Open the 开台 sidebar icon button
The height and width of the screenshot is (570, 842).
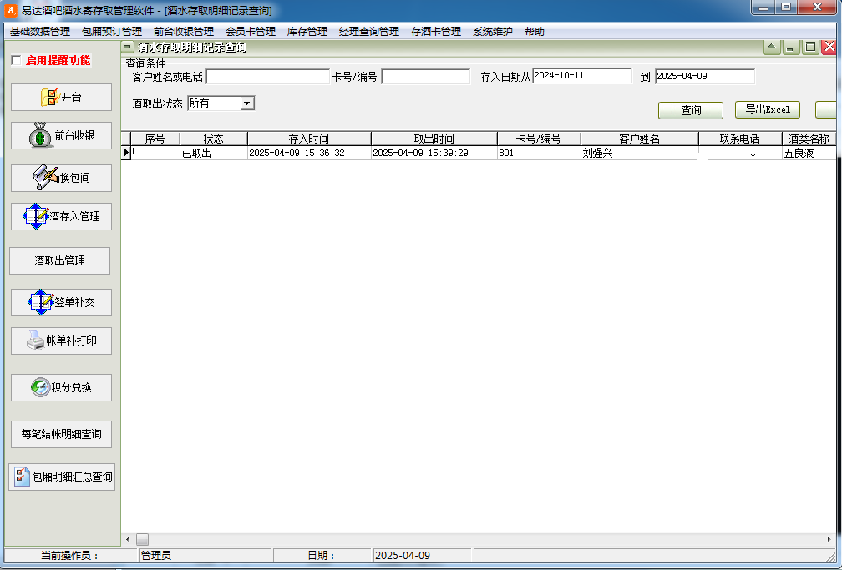pyautogui.click(x=51, y=97)
